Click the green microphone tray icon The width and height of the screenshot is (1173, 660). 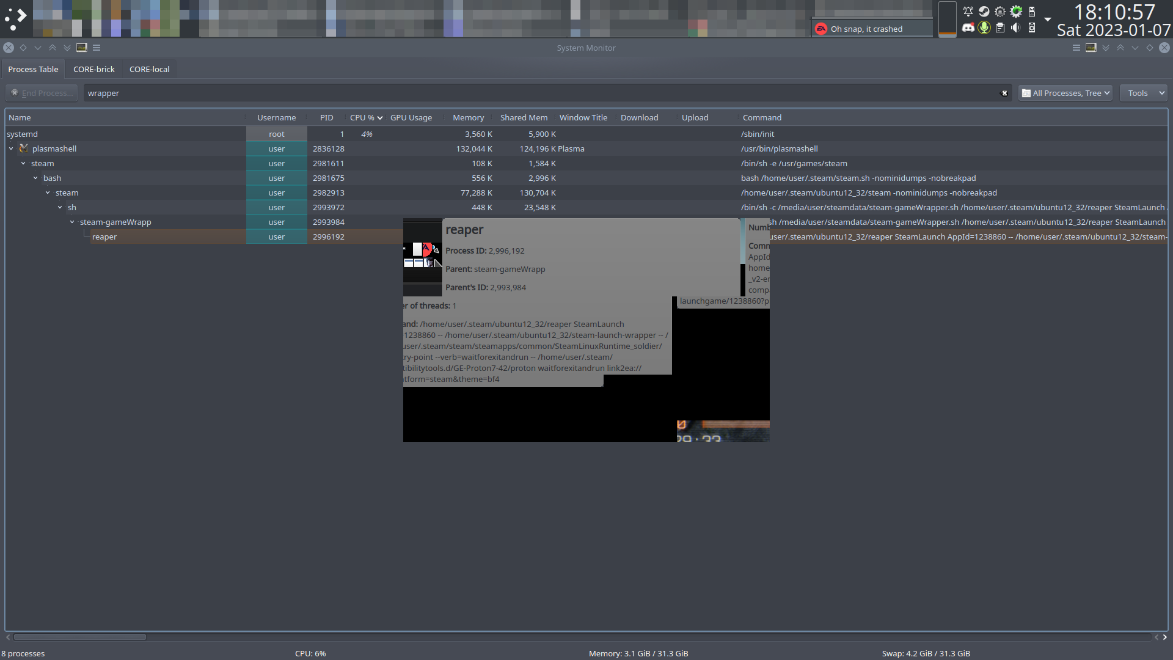(x=984, y=28)
